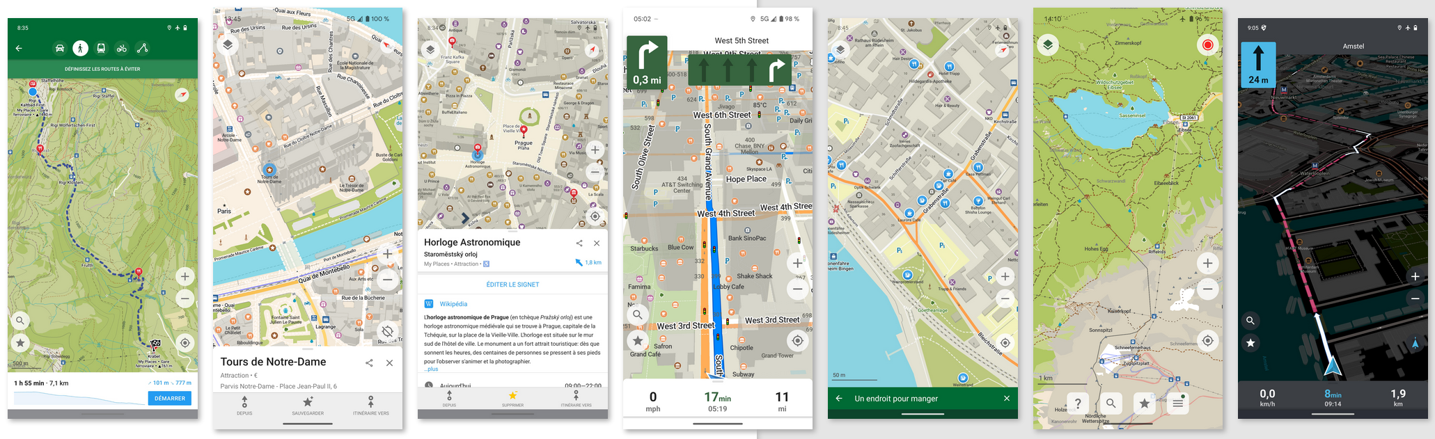Expand Wikipedia description with '...plus'

click(432, 369)
